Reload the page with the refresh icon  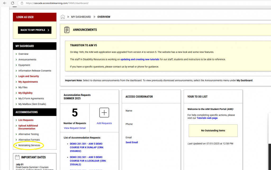(x=12, y=3)
